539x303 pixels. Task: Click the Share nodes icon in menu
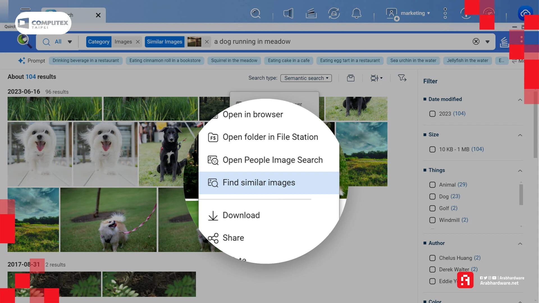[x=213, y=238]
